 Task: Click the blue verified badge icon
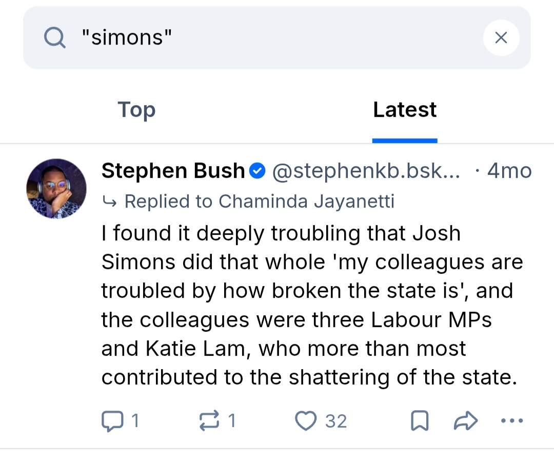click(x=258, y=171)
